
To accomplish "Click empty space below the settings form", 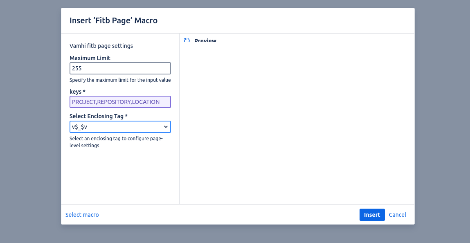I will pyautogui.click(x=120, y=176).
